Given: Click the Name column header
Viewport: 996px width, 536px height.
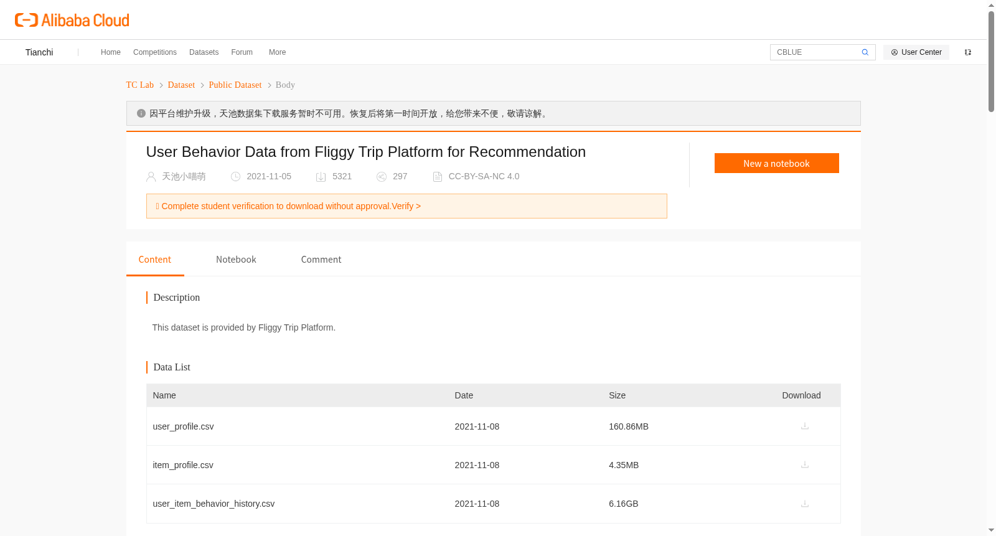Looking at the screenshot, I should [164, 395].
